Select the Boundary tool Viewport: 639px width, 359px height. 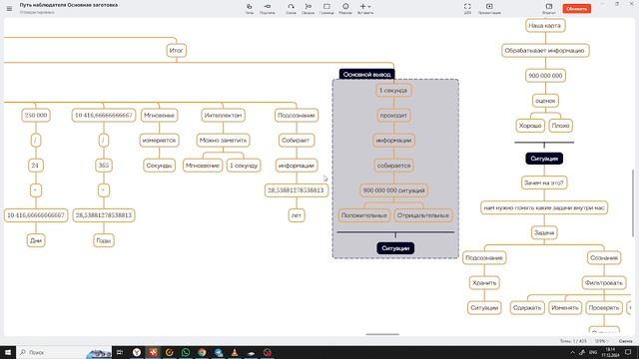(326, 8)
